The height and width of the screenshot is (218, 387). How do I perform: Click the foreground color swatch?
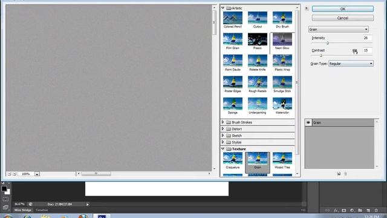pyautogui.click(x=4, y=188)
